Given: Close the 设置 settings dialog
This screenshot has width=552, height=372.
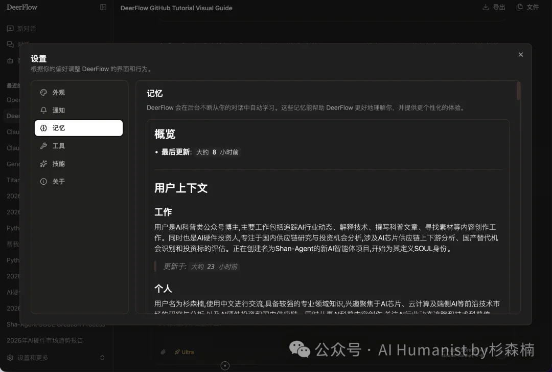Looking at the screenshot, I should click(x=520, y=54).
